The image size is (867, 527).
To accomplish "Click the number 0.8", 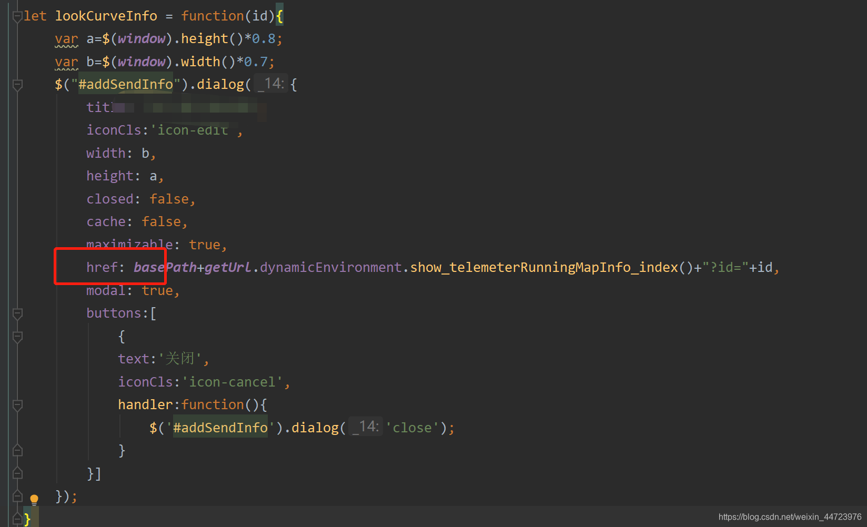I will tap(264, 39).
